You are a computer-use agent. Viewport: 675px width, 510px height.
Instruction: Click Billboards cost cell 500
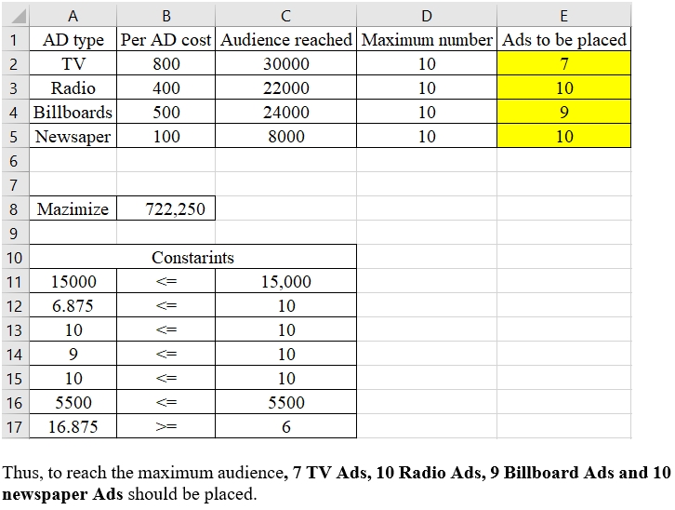165,112
